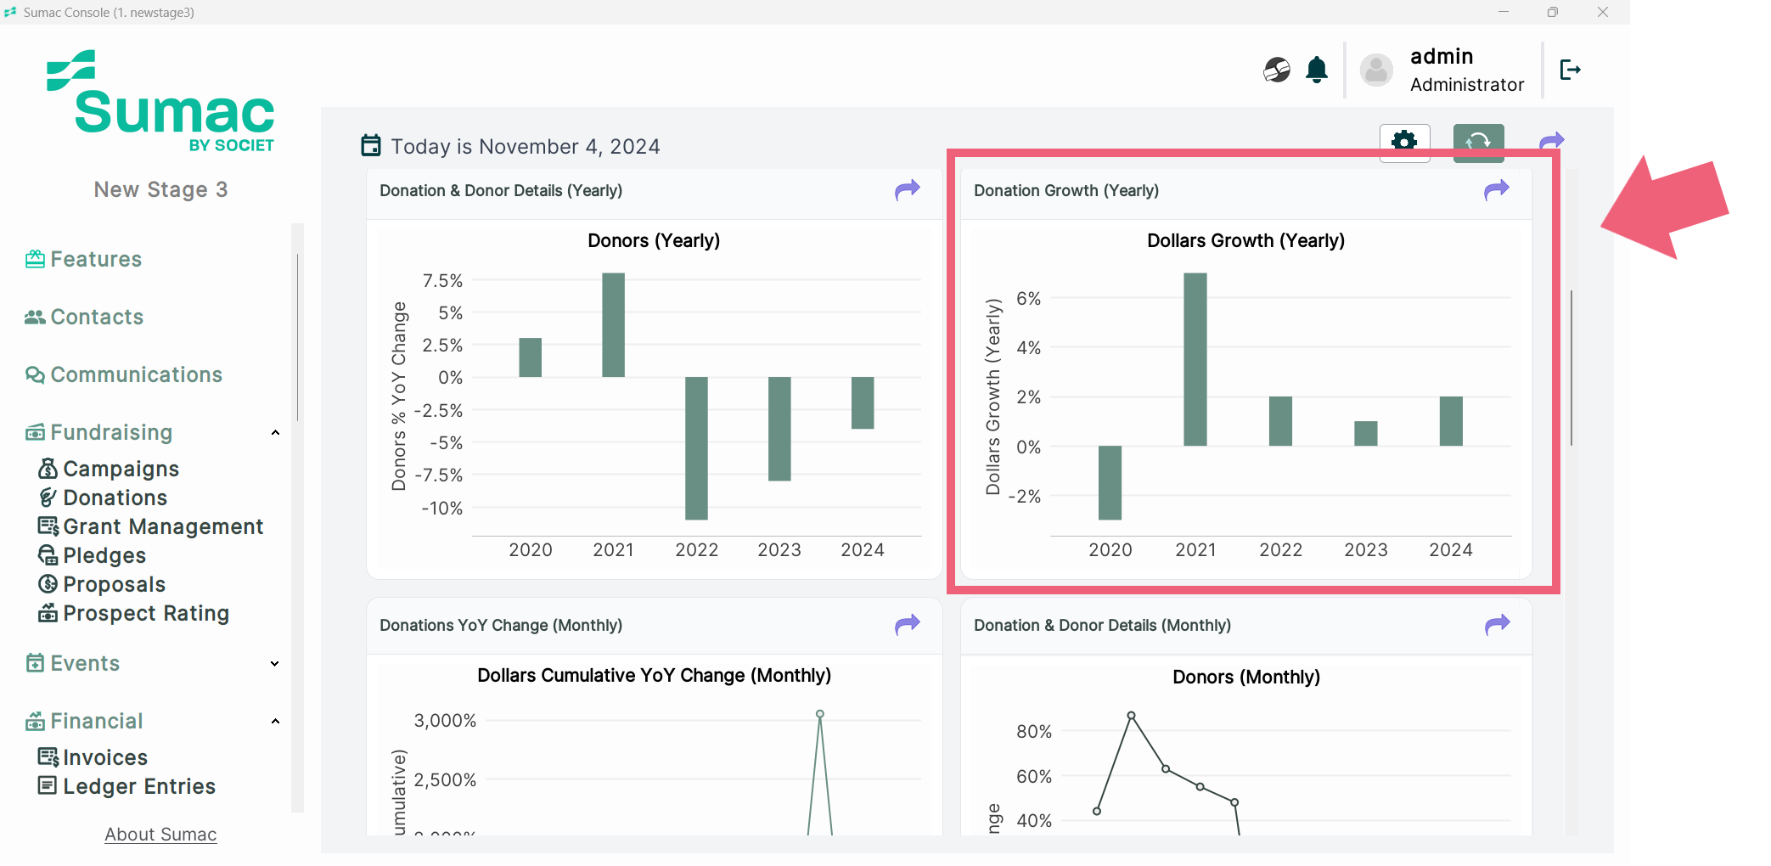Click the About Sumac link
This screenshot has height=866, width=1771.
click(160, 835)
